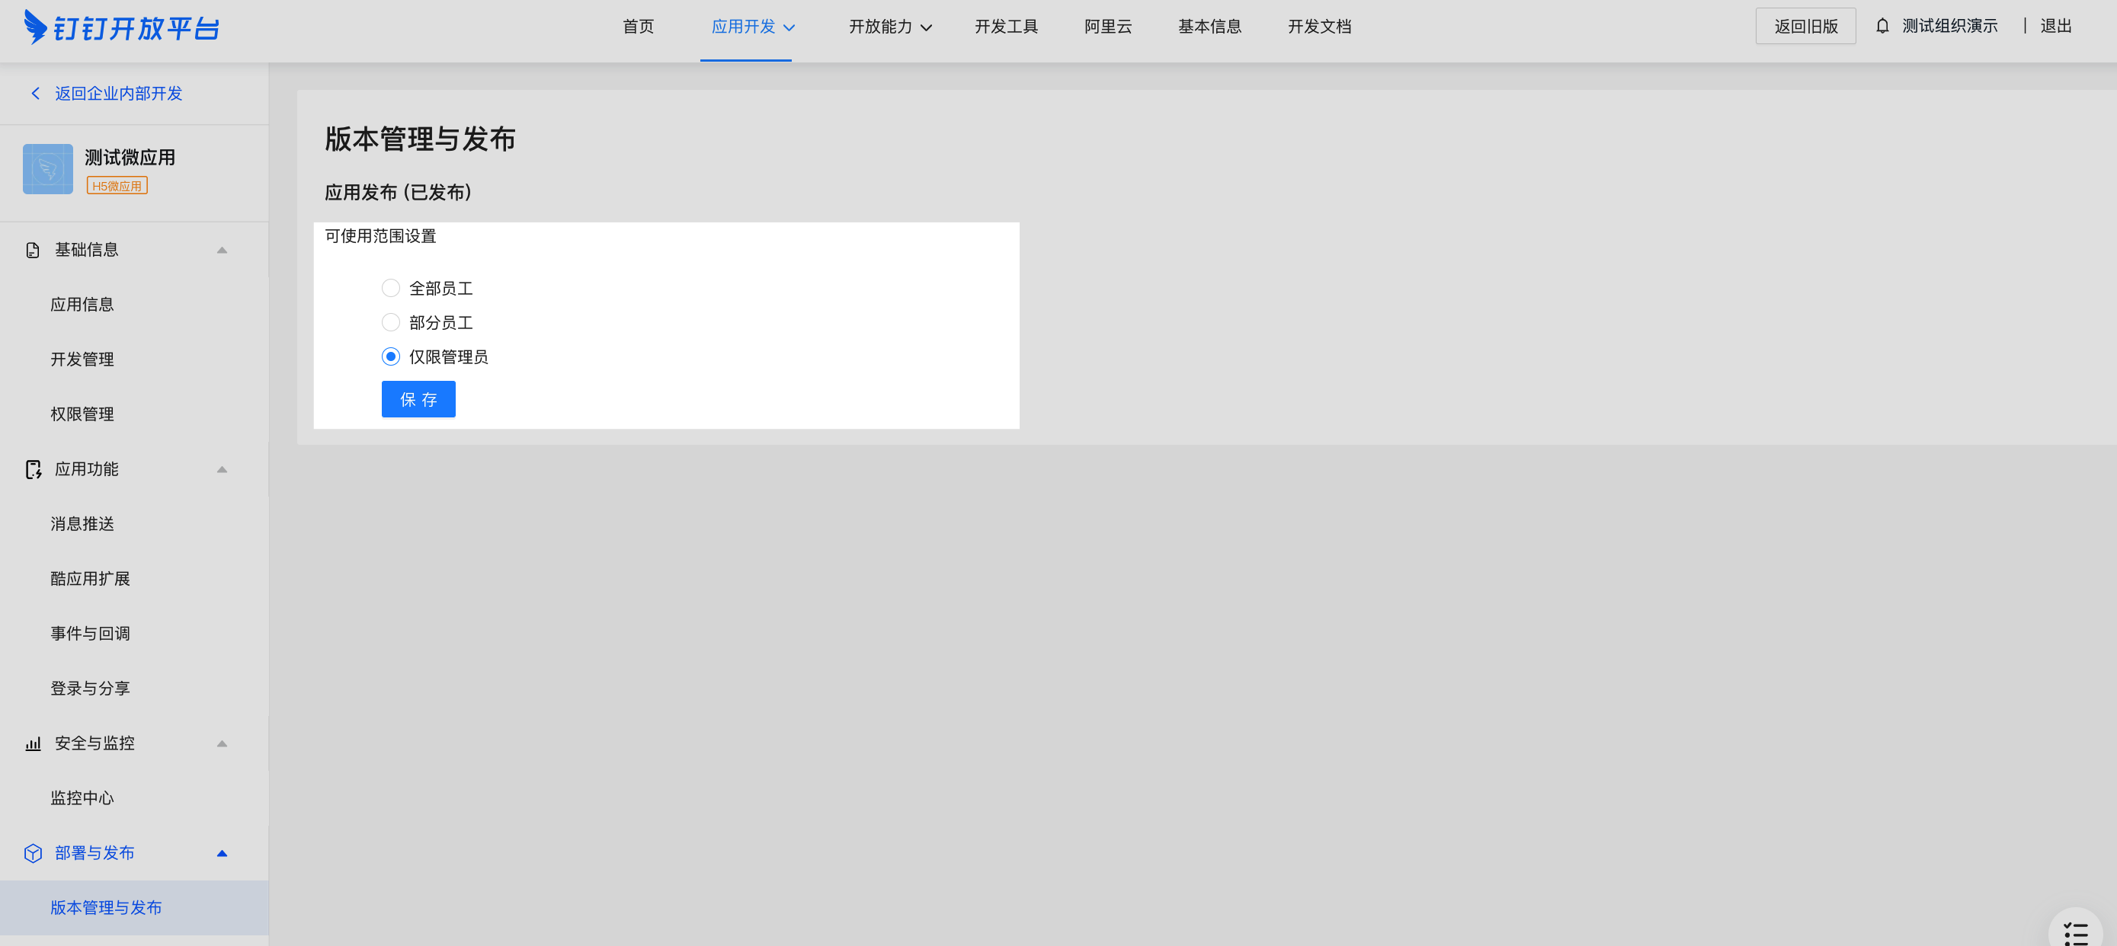The image size is (2117, 946).
Task: Go to 阿里云 in top navigation
Action: click(x=1108, y=27)
